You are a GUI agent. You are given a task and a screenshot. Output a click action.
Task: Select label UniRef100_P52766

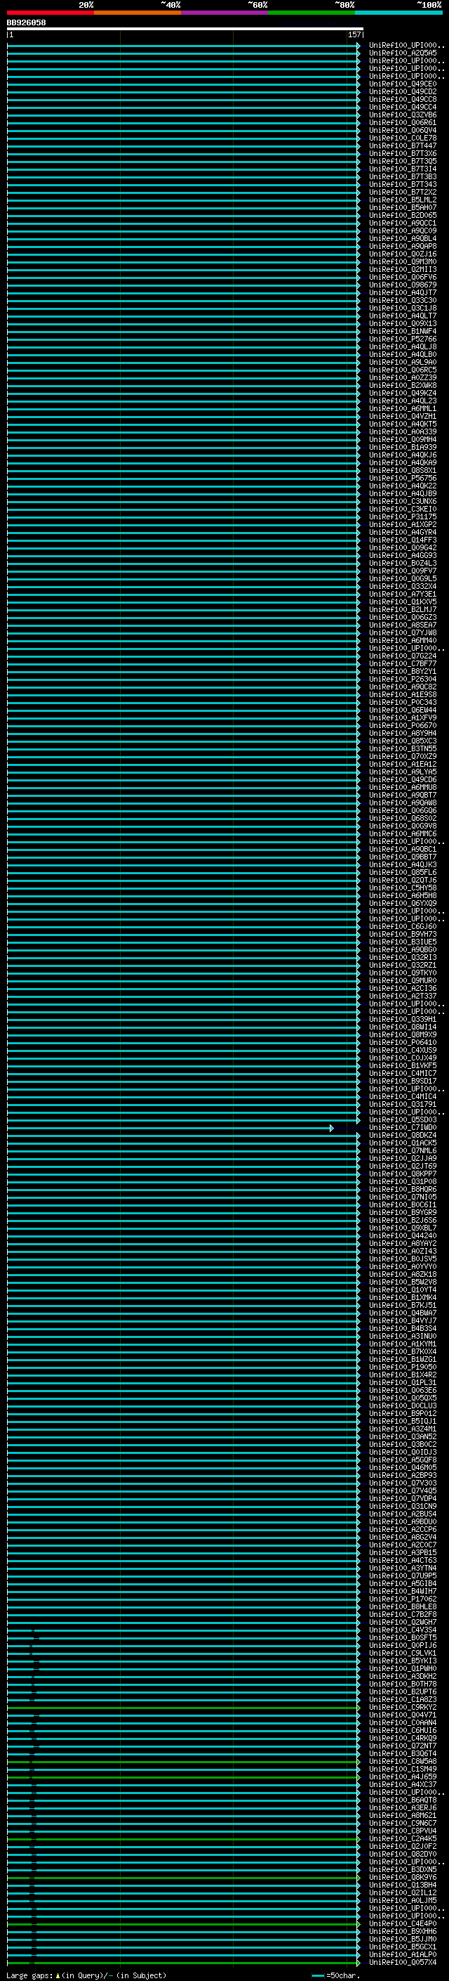point(402,339)
